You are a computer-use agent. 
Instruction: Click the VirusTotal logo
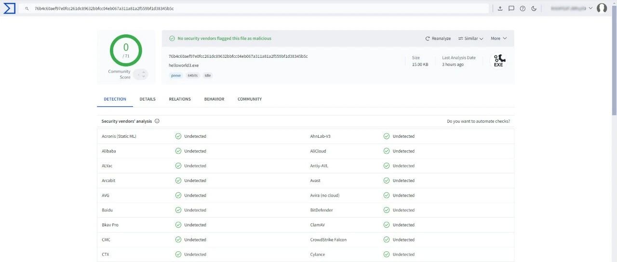point(9,8)
